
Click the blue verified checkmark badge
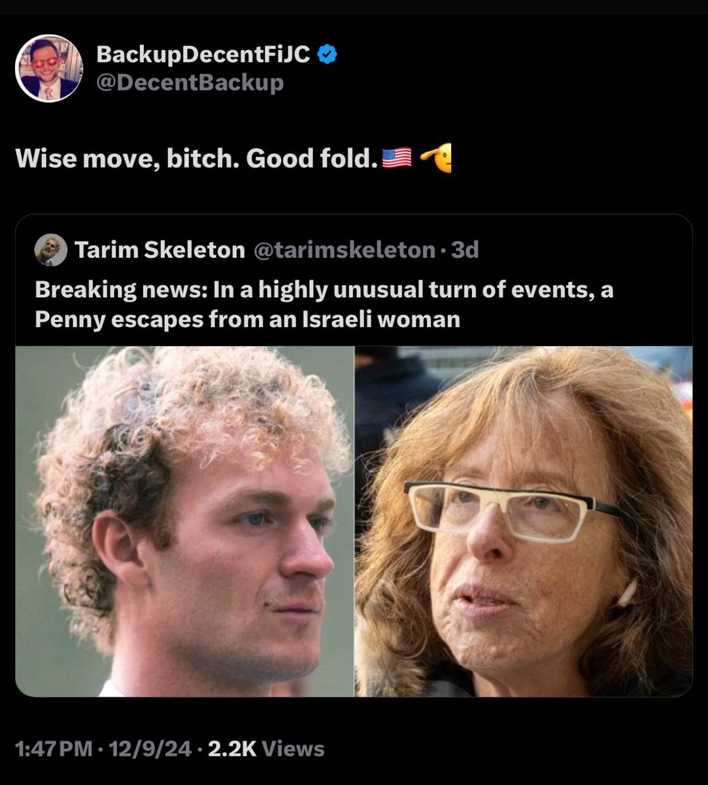pos(326,55)
